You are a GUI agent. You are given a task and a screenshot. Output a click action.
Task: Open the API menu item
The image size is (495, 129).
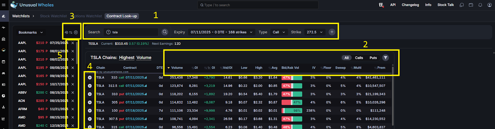[393, 5]
